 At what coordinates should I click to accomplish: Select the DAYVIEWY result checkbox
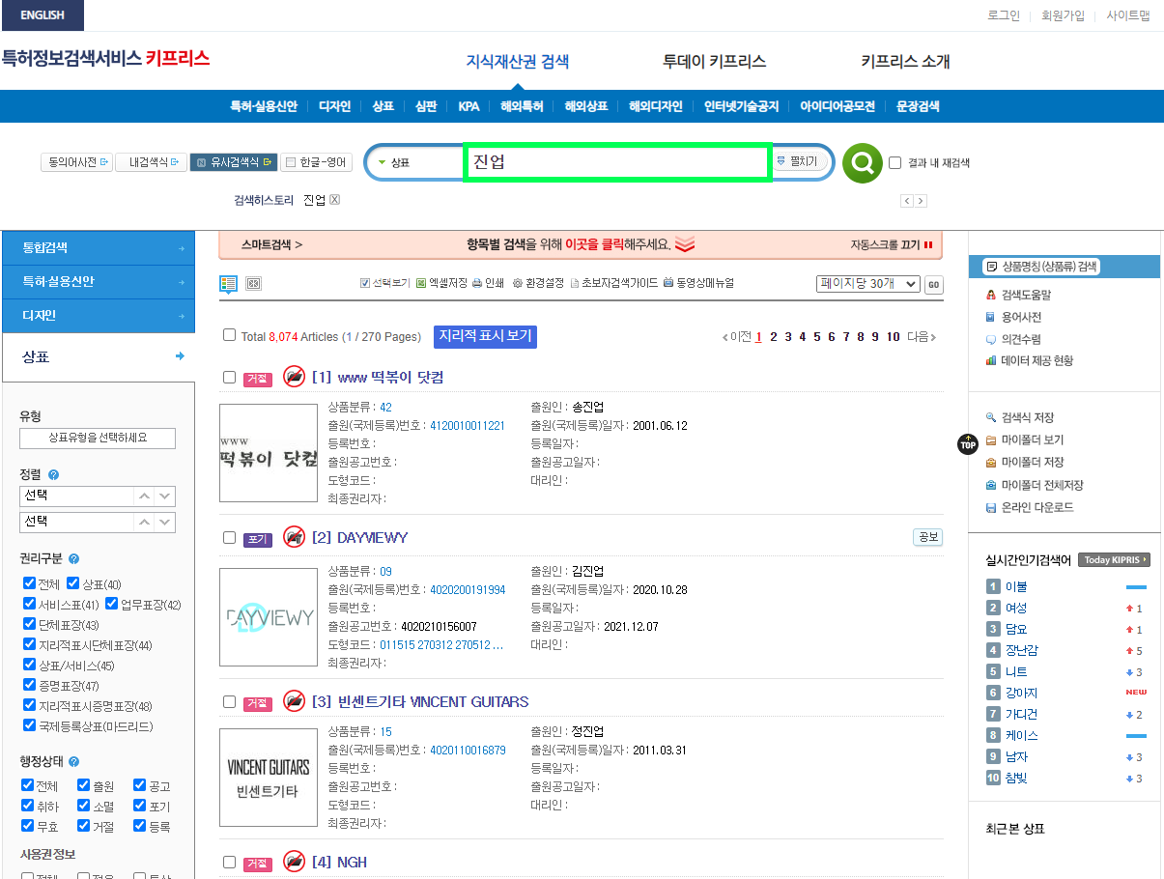[x=229, y=537]
